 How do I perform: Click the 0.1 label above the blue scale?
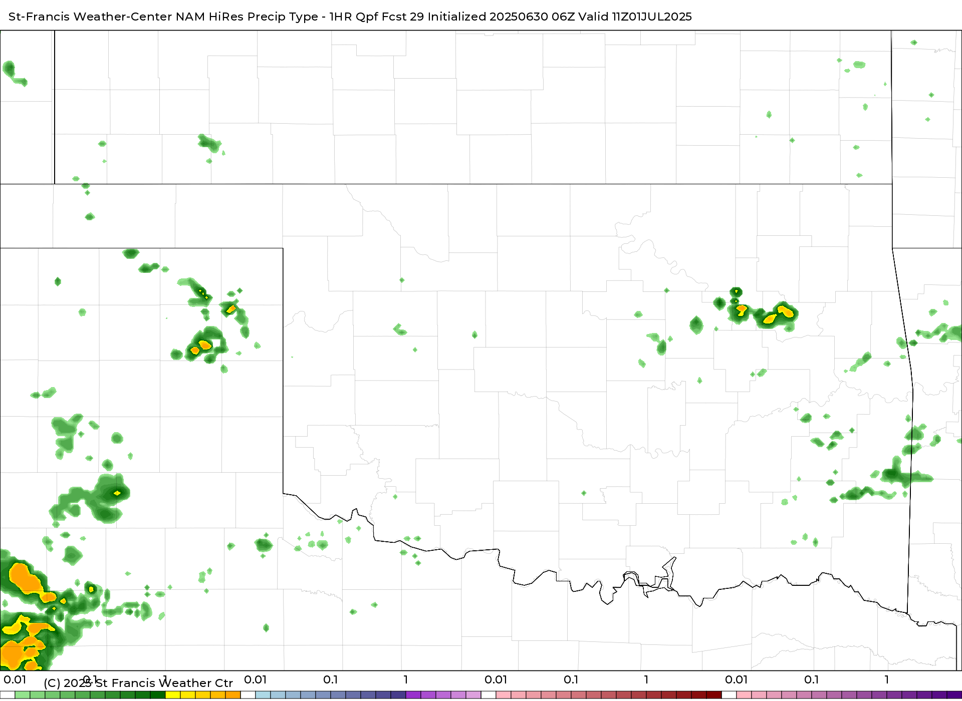coord(331,679)
